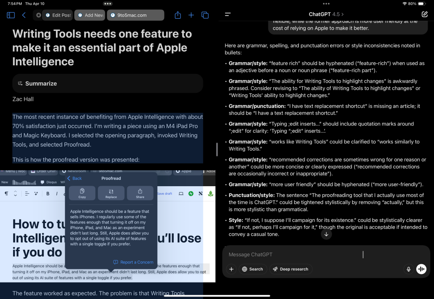This screenshot has width=434, height=299.
Task: Toggle the Search option in ChatGPT
Action: (252, 269)
